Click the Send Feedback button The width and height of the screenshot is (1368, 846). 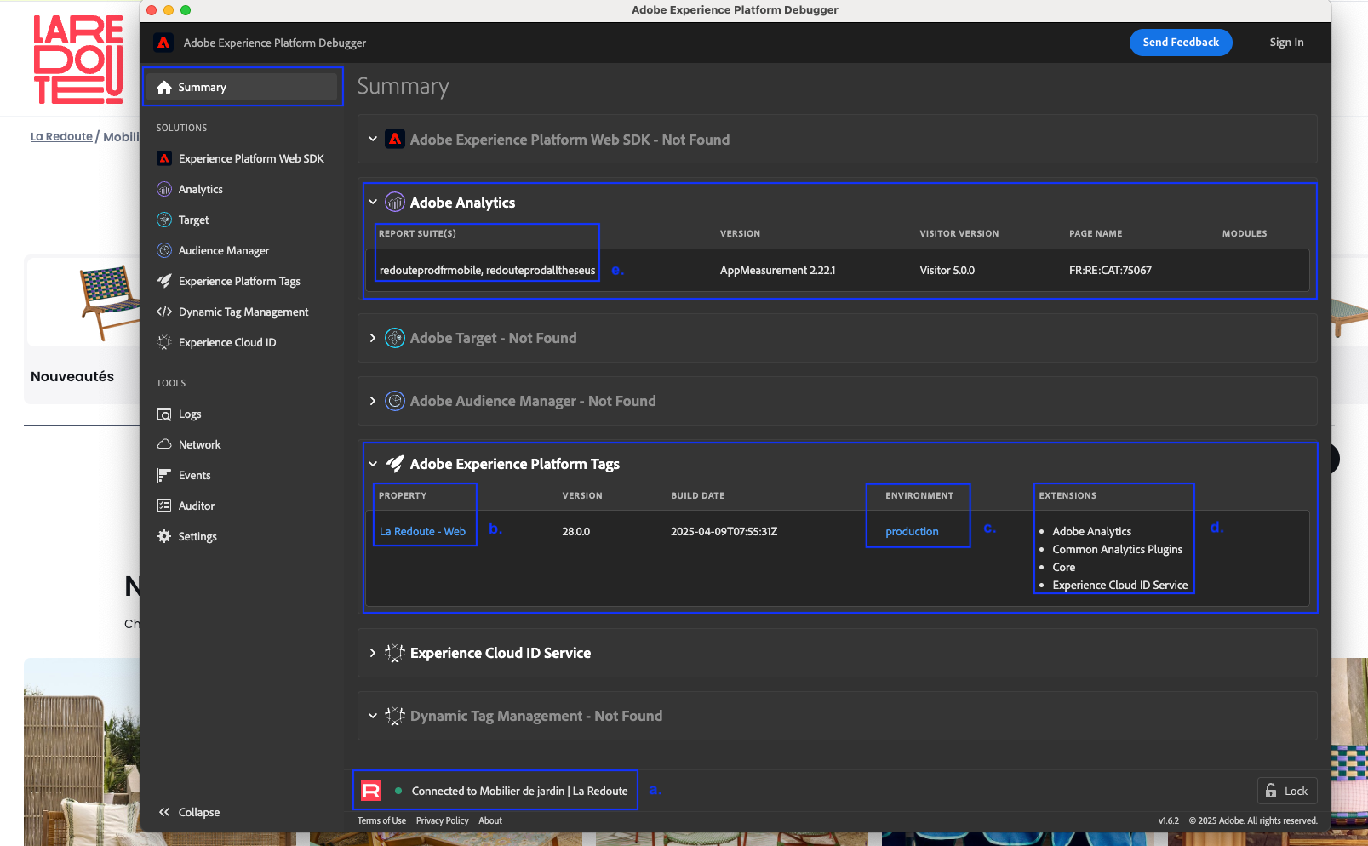(1180, 43)
